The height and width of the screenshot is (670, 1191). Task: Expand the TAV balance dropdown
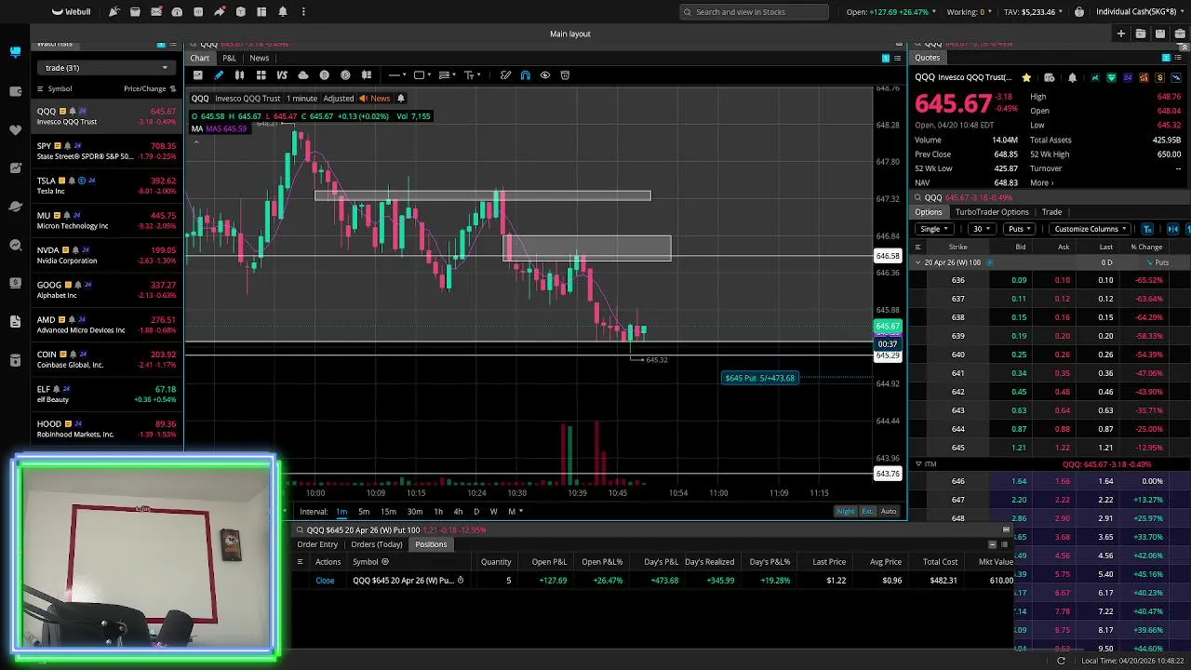(x=1062, y=12)
